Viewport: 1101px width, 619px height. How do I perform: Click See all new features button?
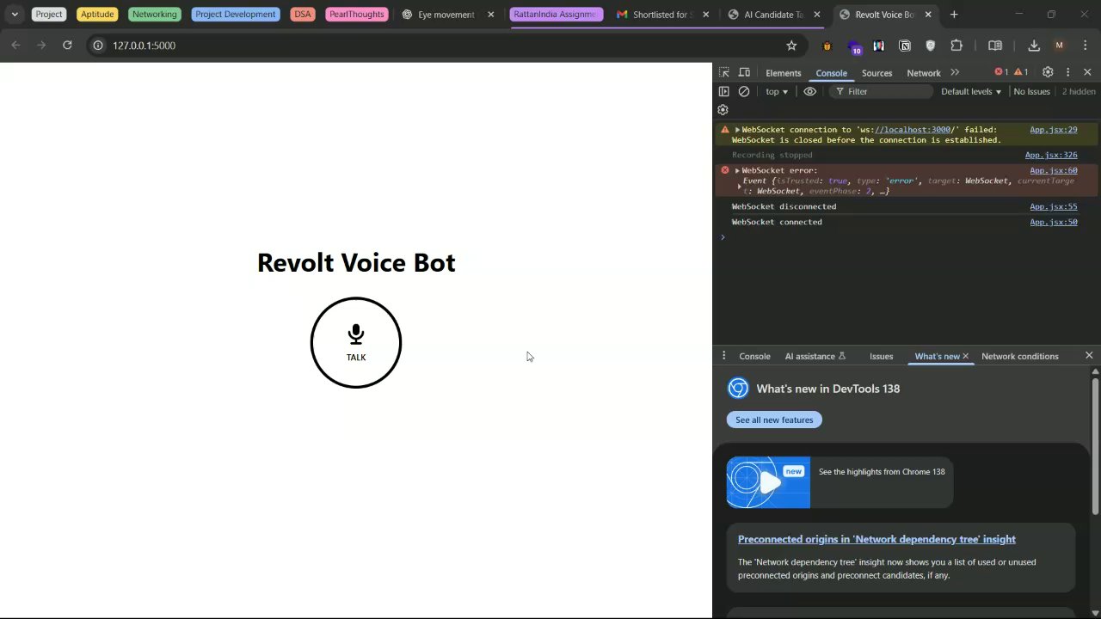[x=774, y=420]
